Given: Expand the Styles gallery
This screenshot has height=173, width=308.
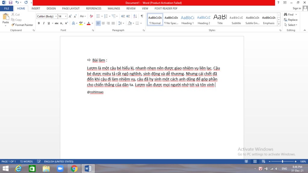Looking at the screenshot, I should click(x=279, y=24).
